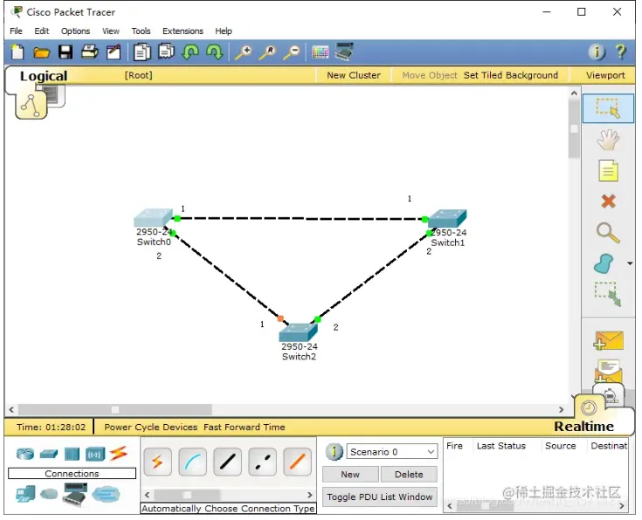Select the Multiuser Connection category icon
Screen dimensions: 642x520
click(106, 494)
